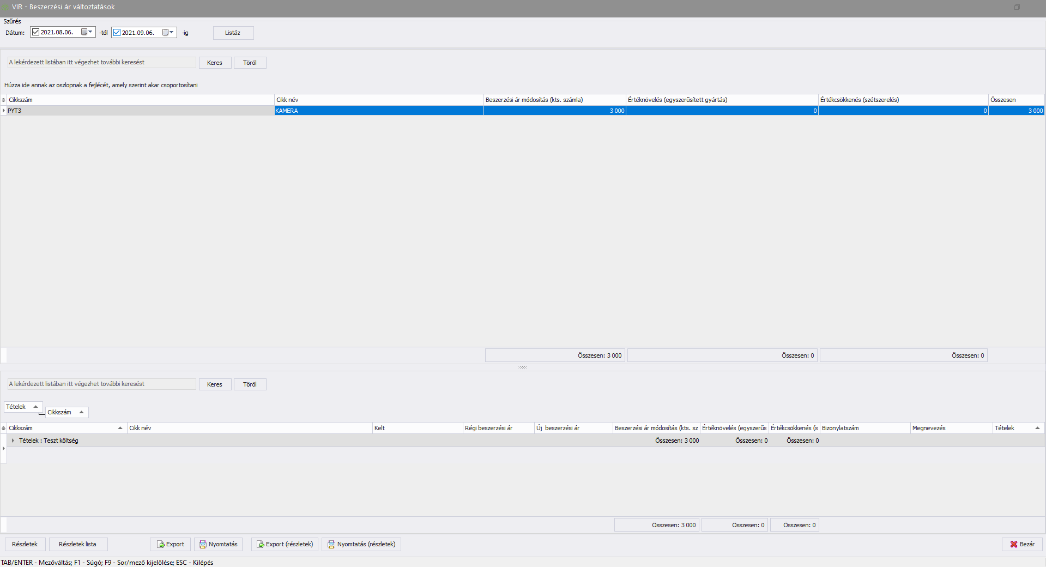Viewport: 1046px width, 567px height.
Task: Toggle sort on the Tételek group chip
Action: tap(23, 407)
